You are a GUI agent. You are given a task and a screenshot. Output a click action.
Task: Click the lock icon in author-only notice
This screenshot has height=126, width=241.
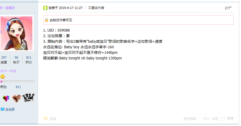[46, 20]
